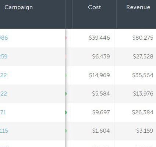Select the $26,384 revenue cell
The image size is (156, 147).
[x=135, y=112]
